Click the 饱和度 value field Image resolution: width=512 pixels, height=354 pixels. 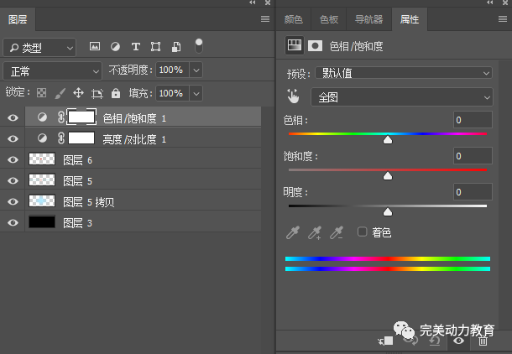(x=473, y=156)
